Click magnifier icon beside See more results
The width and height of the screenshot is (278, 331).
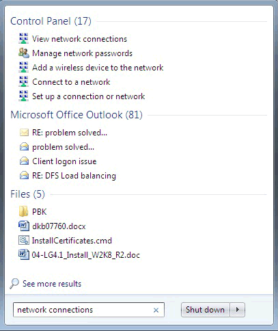[14, 284]
